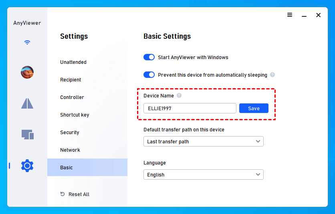Open the profile avatar in sidebar
The height and width of the screenshot is (214, 335).
click(27, 72)
